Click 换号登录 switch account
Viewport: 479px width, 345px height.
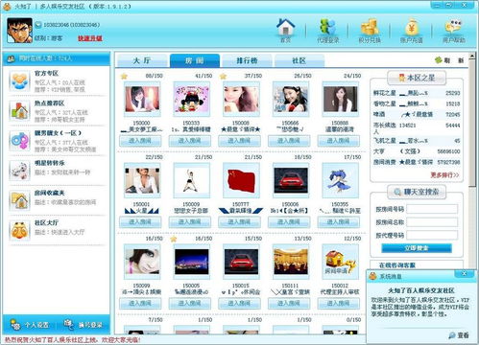point(83,325)
